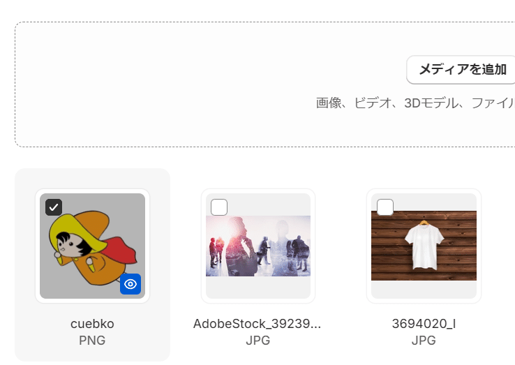Click the hanger holding the white t-shirt
Screen dimensions: 515x365
pos(424,223)
